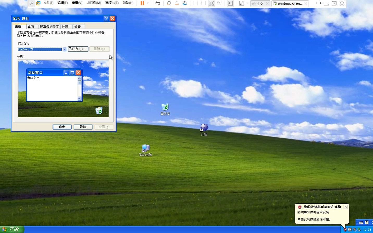This screenshot has height=233, width=373.
Task: Click the theme preview sample image
Action: (63, 89)
